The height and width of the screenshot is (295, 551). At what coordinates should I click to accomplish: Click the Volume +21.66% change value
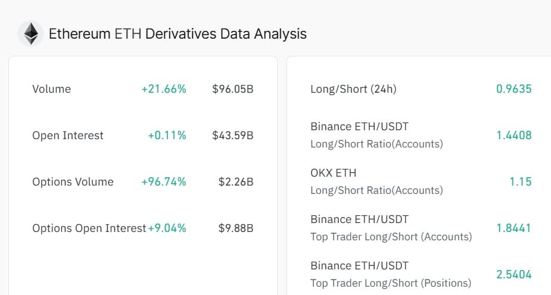tap(164, 89)
